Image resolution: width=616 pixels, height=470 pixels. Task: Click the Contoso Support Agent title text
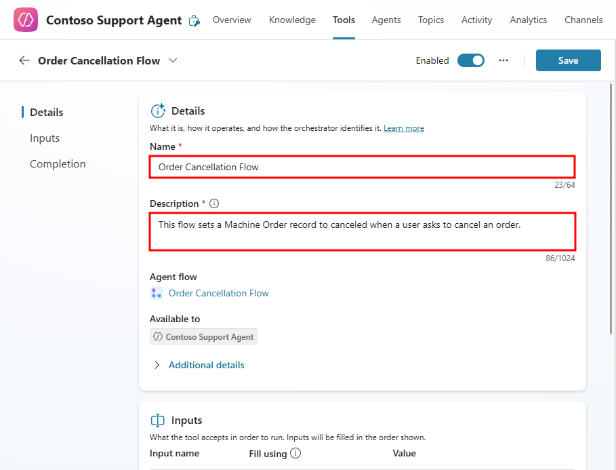(x=114, y=20)
